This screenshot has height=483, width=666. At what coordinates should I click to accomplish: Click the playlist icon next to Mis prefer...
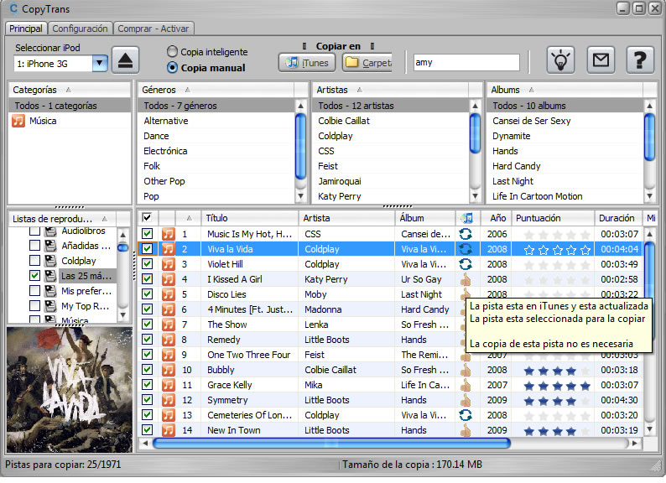coord(50,291)
